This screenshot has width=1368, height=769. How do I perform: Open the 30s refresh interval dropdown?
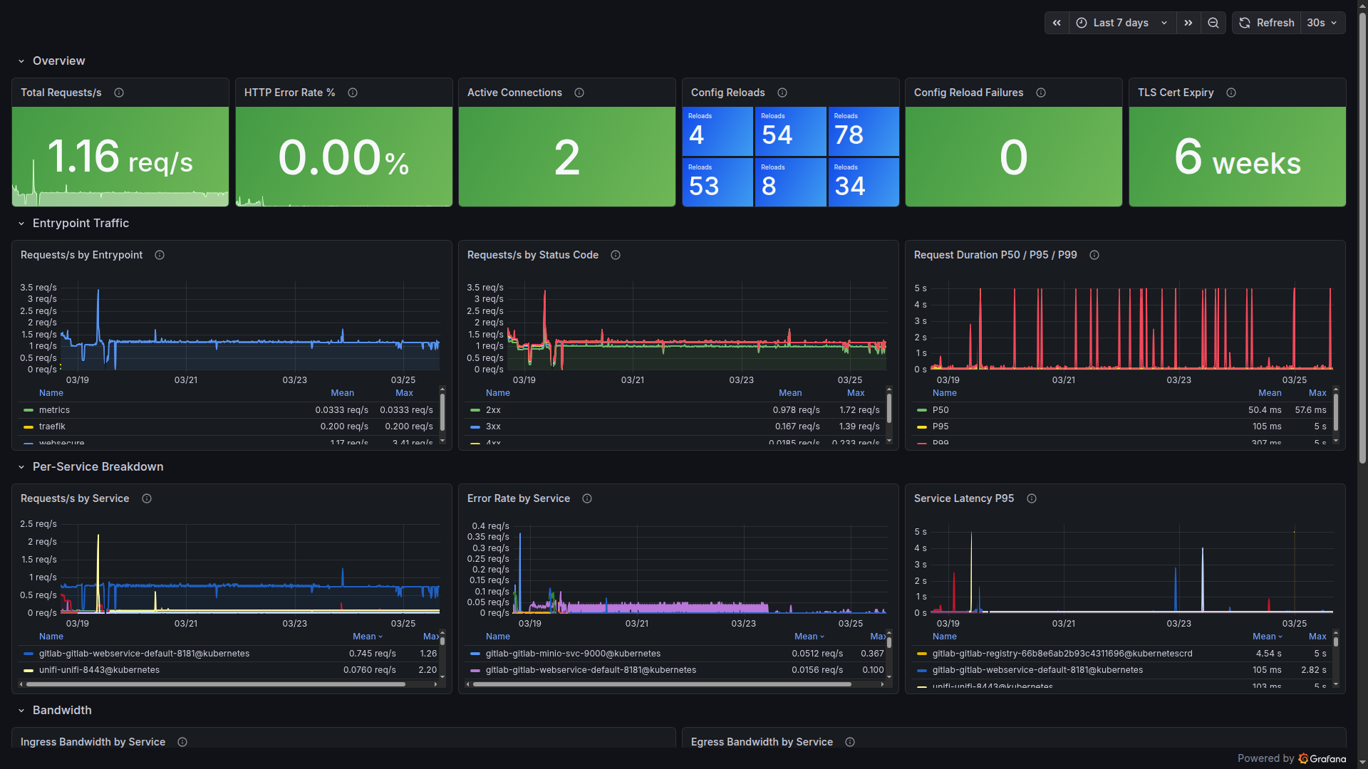(1322, 23)
